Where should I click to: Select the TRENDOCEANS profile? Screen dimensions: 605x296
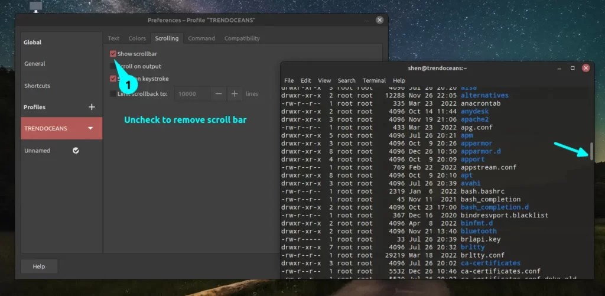[x=61, y=128]
